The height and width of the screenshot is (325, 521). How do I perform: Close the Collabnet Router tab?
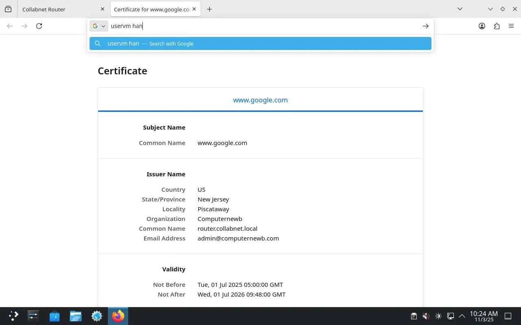(x=102, y=9)
